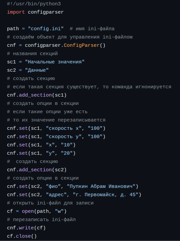The width and height of the screenshot is (180, 241).
Task: Click the add_section(sc1) method call
Action: 43,95
